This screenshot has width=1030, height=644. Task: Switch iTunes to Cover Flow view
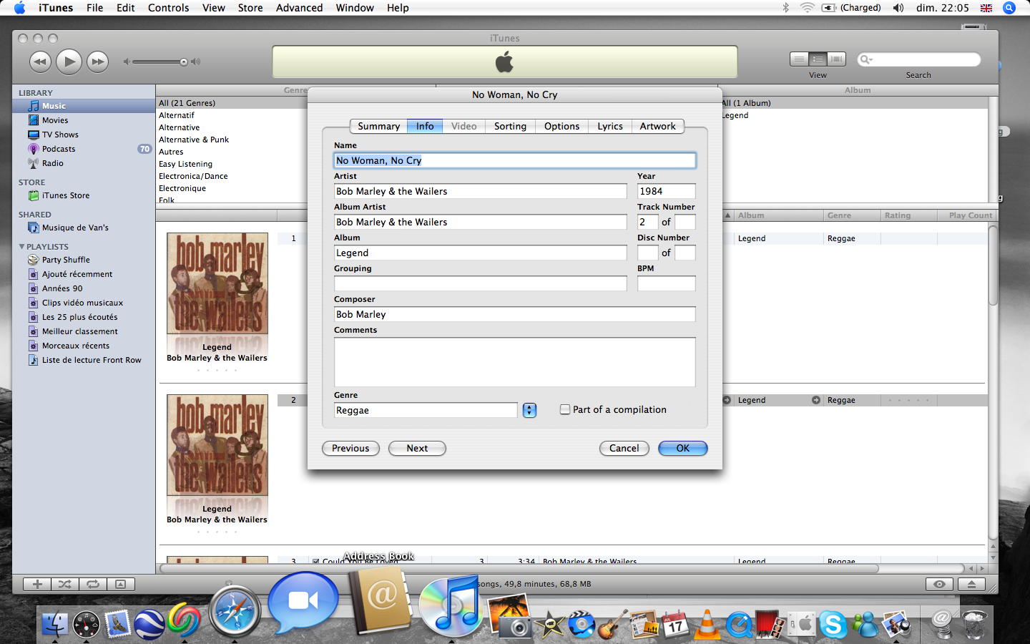point(836,59)
